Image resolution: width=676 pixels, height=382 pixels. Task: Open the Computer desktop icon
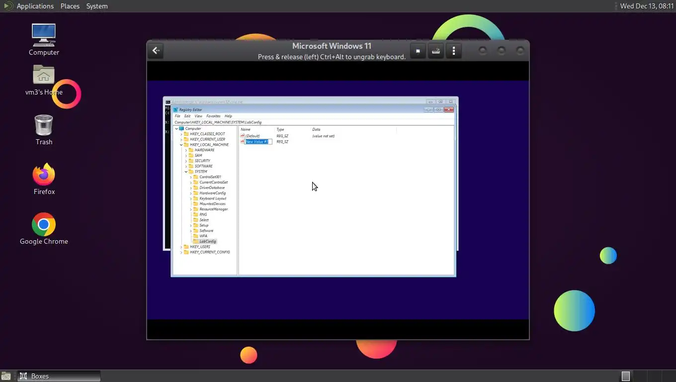point(44,35)
